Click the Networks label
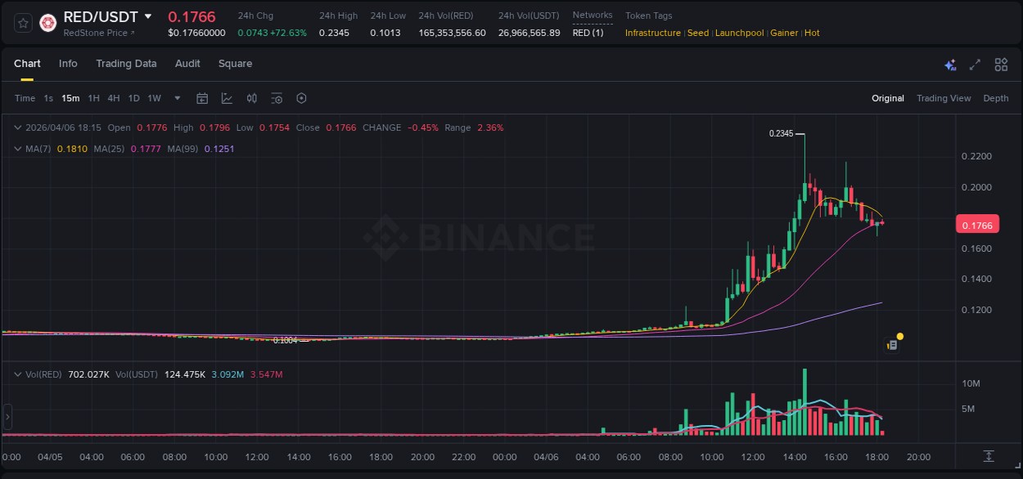Screen dimensions: 1023x479 (x=593, y=16)
